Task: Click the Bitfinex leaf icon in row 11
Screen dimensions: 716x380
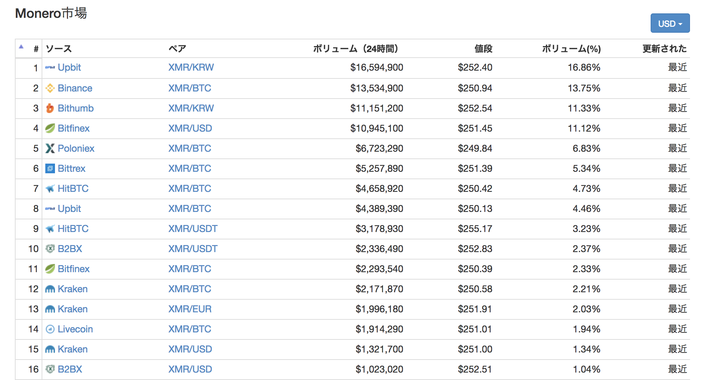Action: click(x=50, y=269)
